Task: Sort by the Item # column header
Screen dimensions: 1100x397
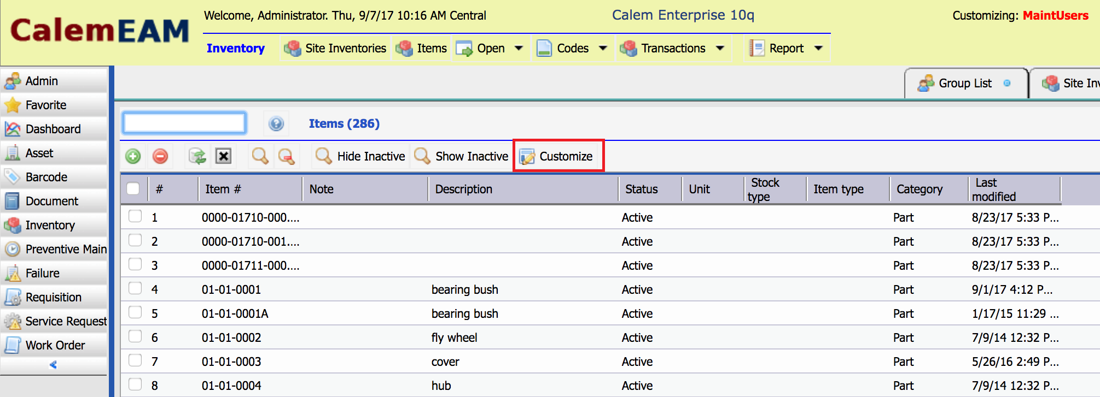Action: (x=250, y=189)
